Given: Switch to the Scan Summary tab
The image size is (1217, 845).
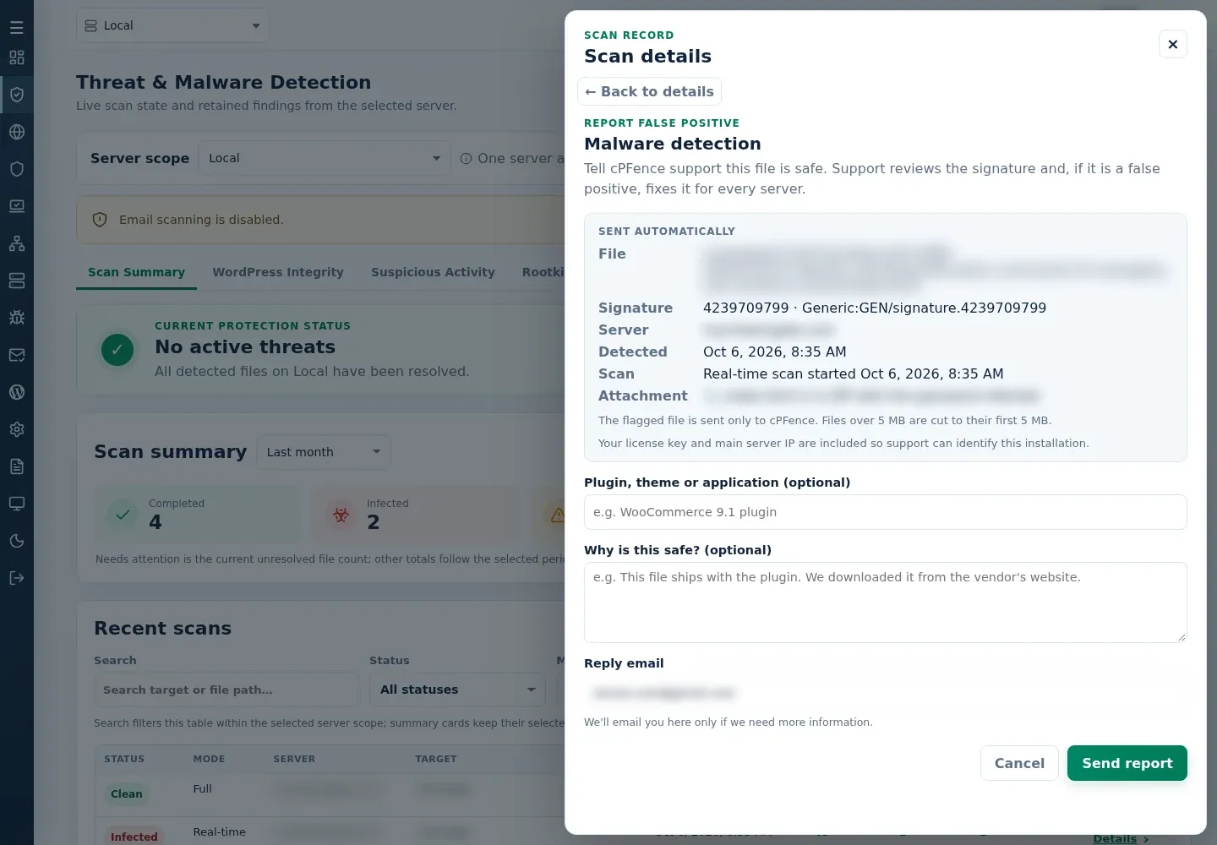Looking at the screenshot, I should point(136,272).
